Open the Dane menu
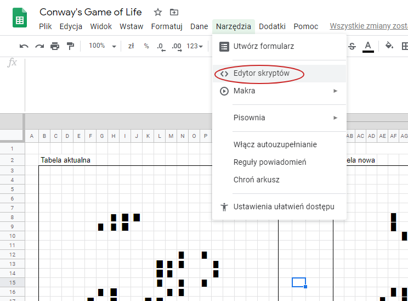This screenshot has width=408, height=301. click(199, 26)
